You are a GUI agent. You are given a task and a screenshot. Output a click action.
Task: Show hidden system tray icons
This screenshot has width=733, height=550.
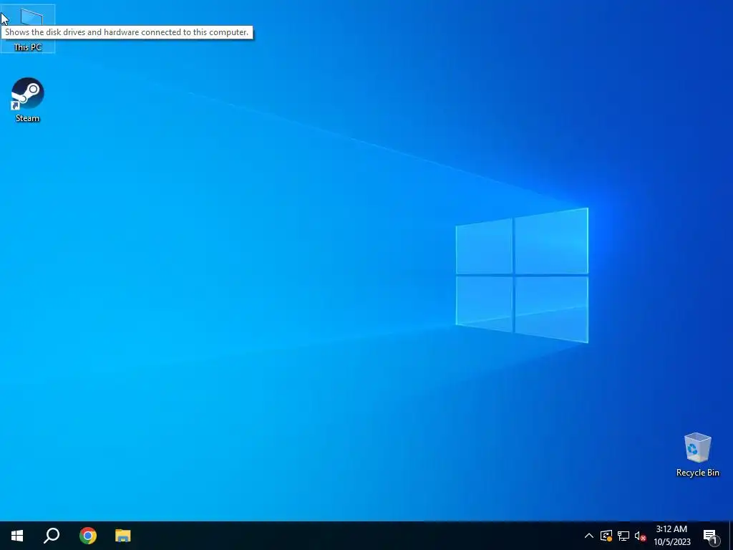(589, 536)
